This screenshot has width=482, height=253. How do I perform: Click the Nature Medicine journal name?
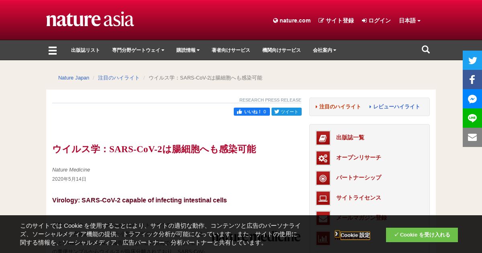pyautogui.click(x=71, y=170)
